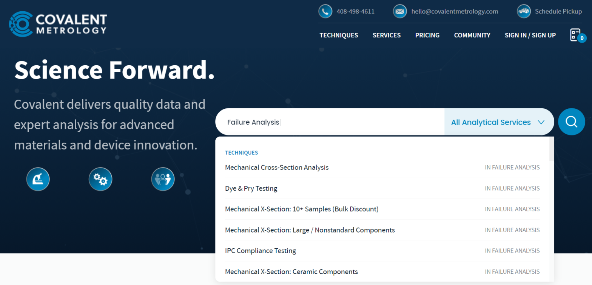The image size is (592, 285).
Task: Select IPC Compliance Testing suggestion
Action: point(382,251)
